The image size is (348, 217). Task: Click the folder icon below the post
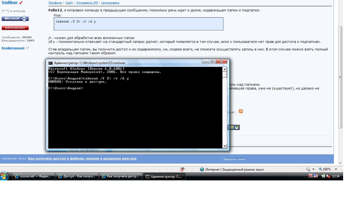click(232, 127)
